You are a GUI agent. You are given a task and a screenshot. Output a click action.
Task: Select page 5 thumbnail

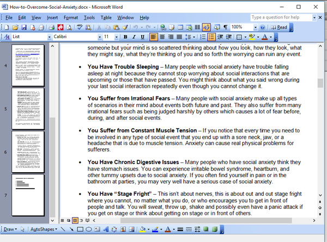28,108
